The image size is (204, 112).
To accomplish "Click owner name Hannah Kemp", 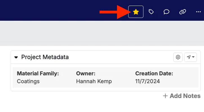I will (x=94, y=81).
